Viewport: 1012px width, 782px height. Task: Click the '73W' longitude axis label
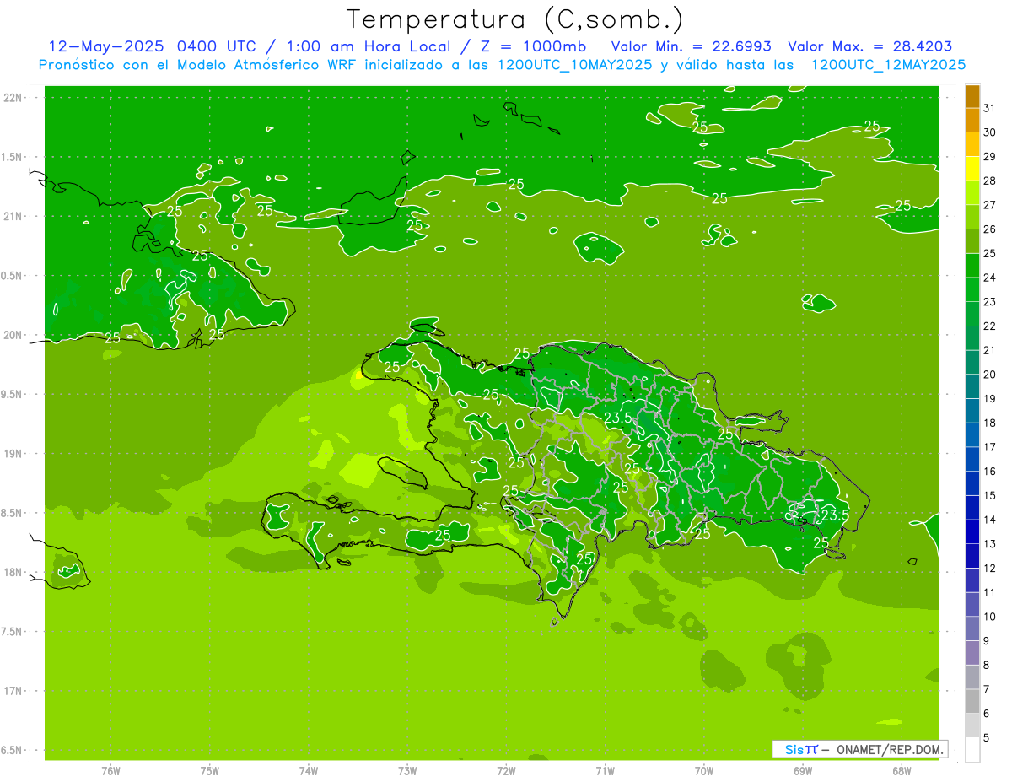coord(407,771)
